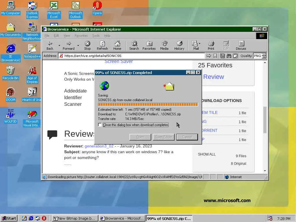Open the Favorites pane
Screen dimensions: 296x222
click(x=149, y=45)
